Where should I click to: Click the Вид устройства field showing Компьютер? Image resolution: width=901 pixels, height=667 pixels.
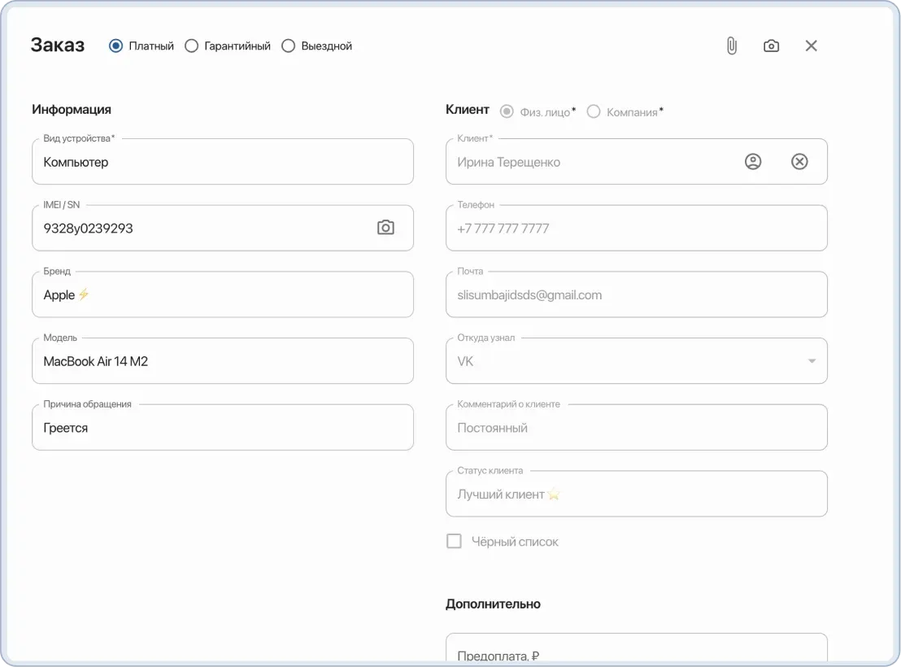(x=222, y=161)
